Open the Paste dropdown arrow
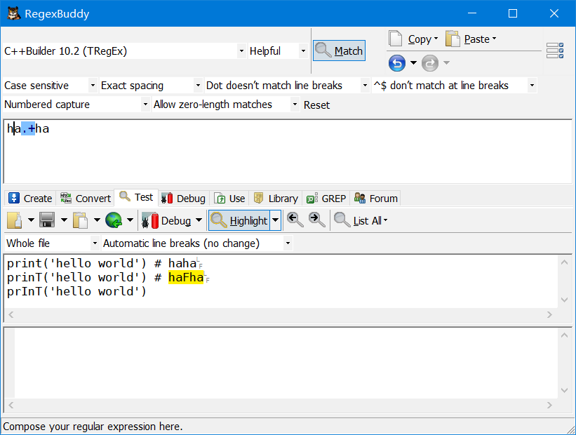Screen dimensions: 576x435 coord(494,38)
